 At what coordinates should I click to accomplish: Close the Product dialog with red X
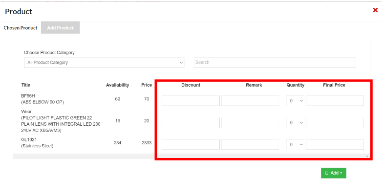pos(375,10)
